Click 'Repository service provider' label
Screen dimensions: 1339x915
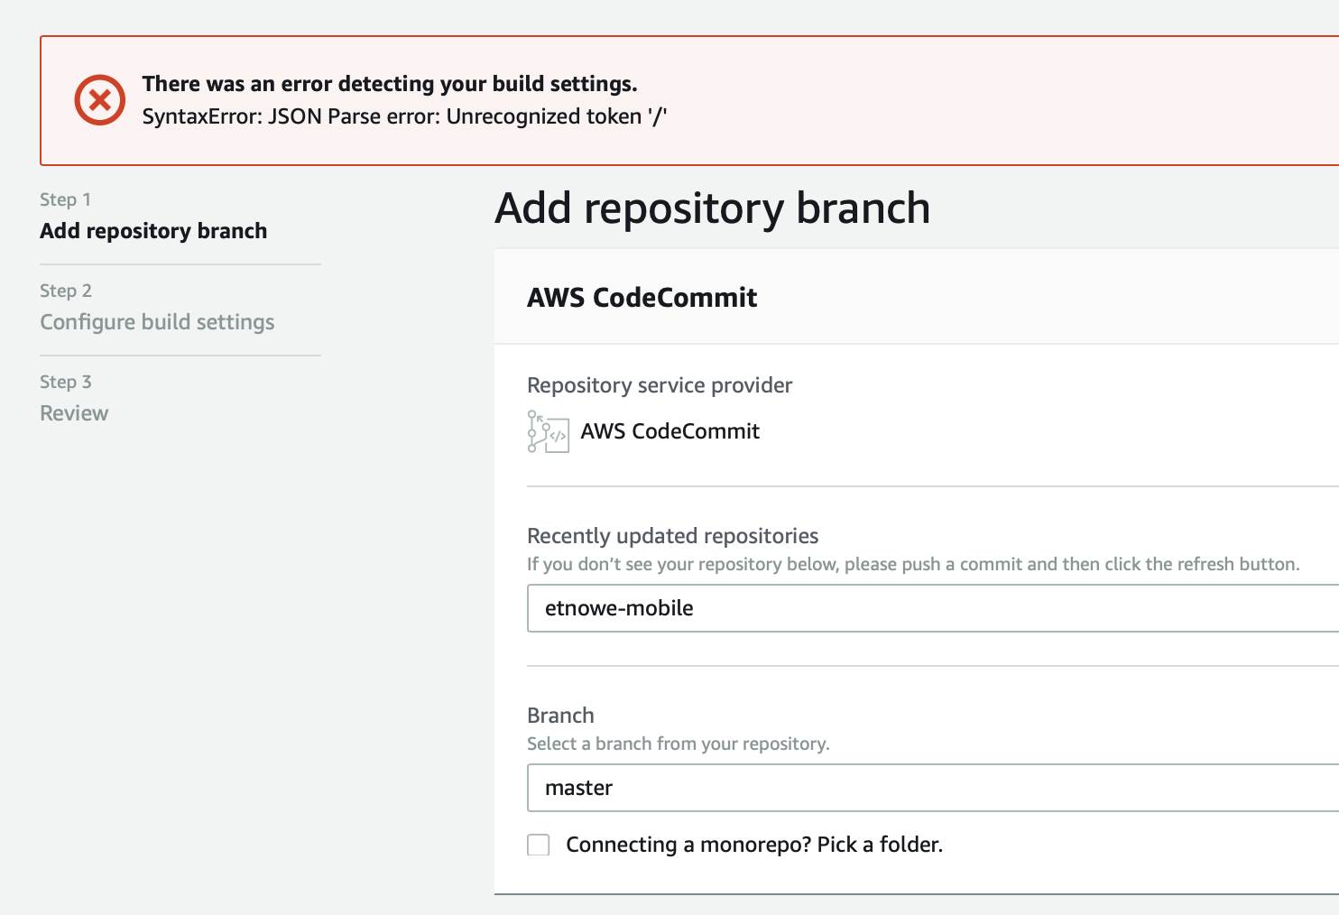pyautogui.click(x=660, y=385)
